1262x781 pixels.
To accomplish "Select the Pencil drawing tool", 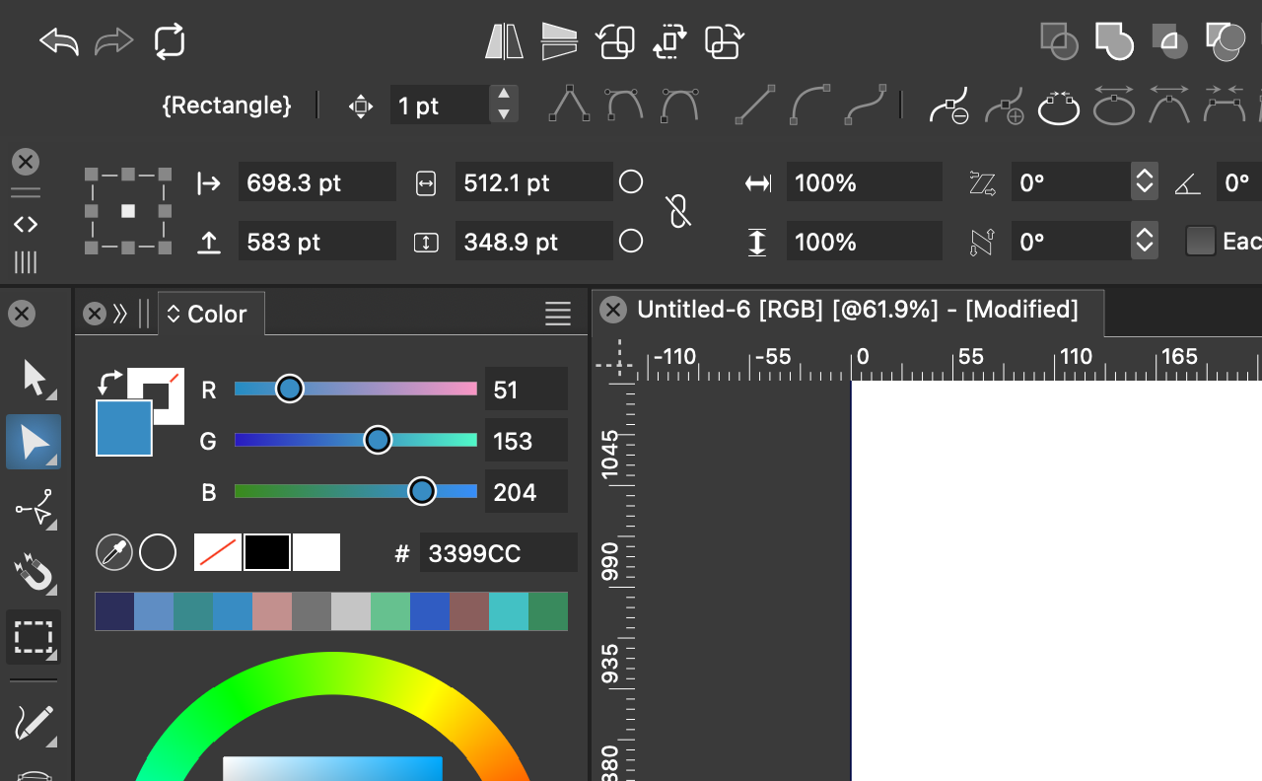I will click(34, 723).
